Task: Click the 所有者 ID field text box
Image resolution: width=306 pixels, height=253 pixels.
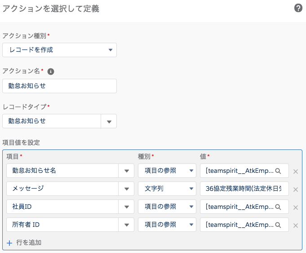Action: coord(62,225)
